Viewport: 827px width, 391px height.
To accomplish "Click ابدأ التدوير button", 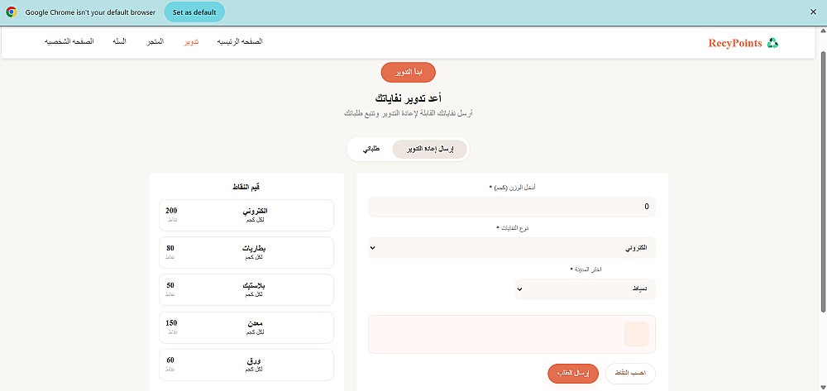I will click(x=409, y=72).
